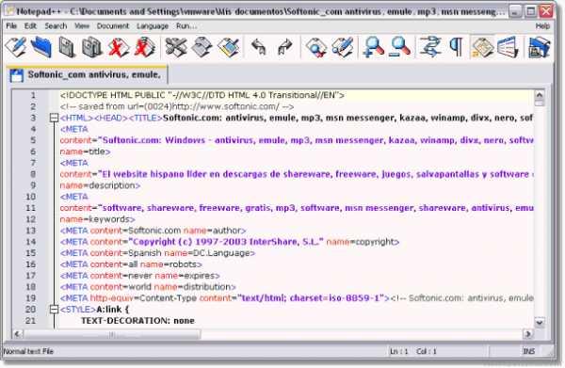Open Replace dialog toolbar icon

click(x=342, y=47)
